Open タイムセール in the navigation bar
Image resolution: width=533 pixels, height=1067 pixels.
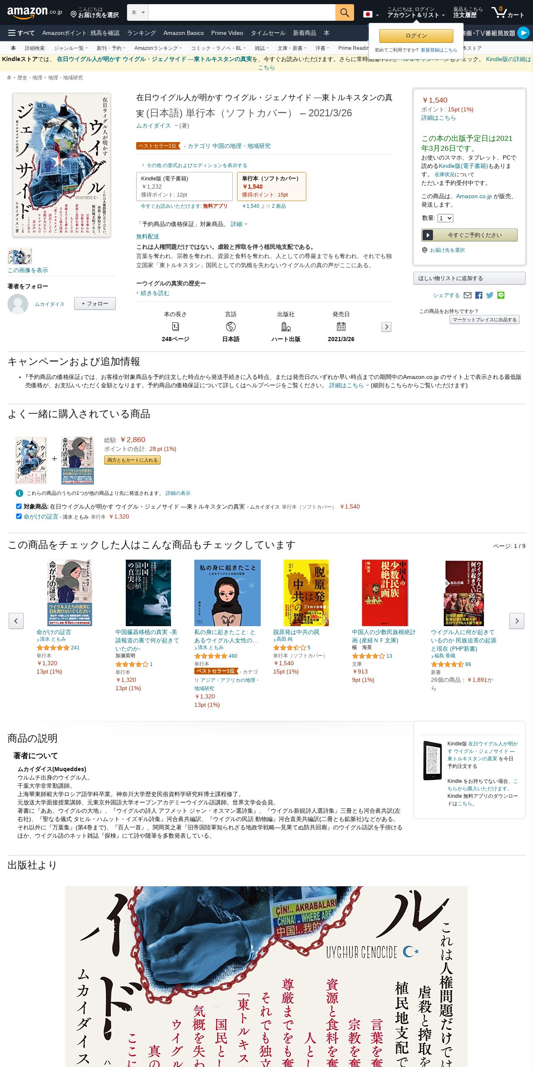[x=268, y=33]
